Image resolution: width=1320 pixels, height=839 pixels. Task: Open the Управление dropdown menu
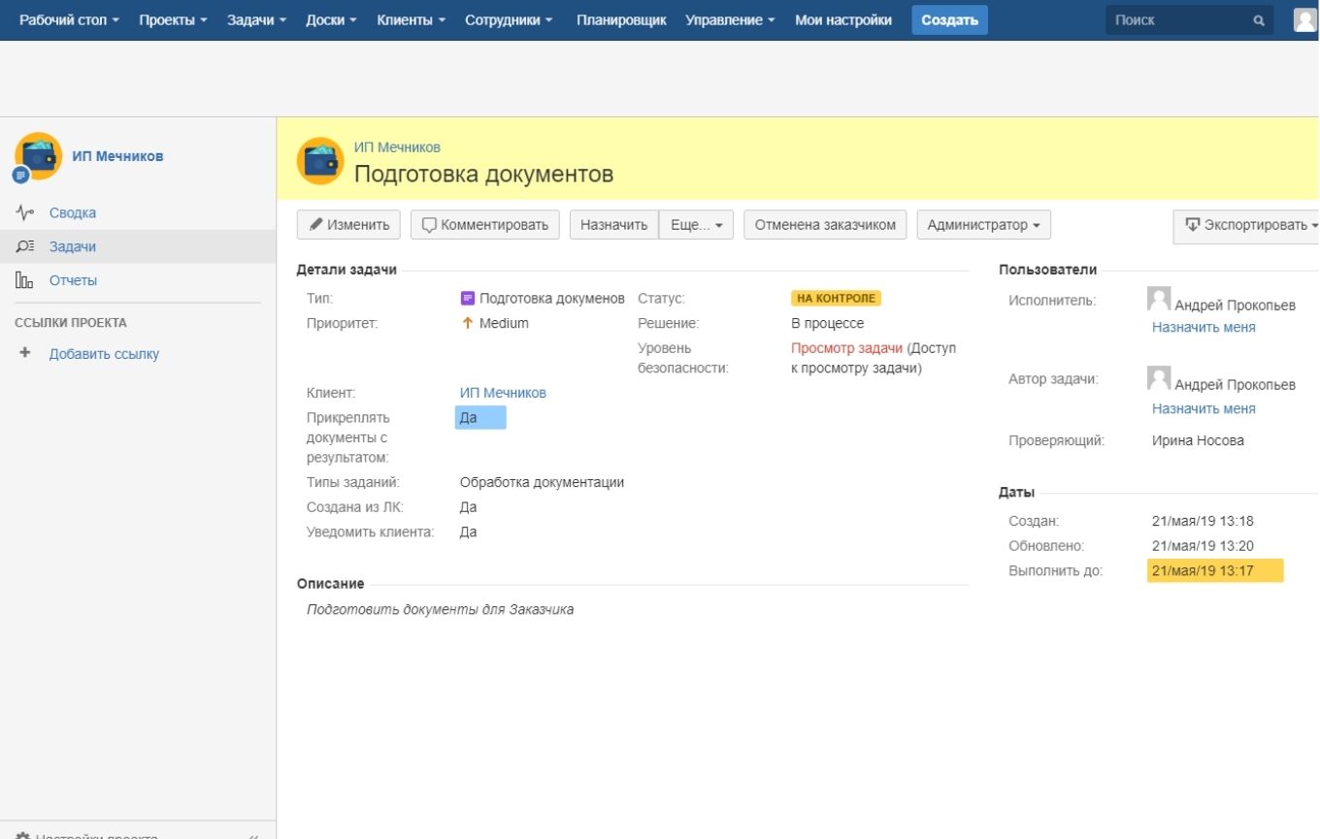coord(730,20)
